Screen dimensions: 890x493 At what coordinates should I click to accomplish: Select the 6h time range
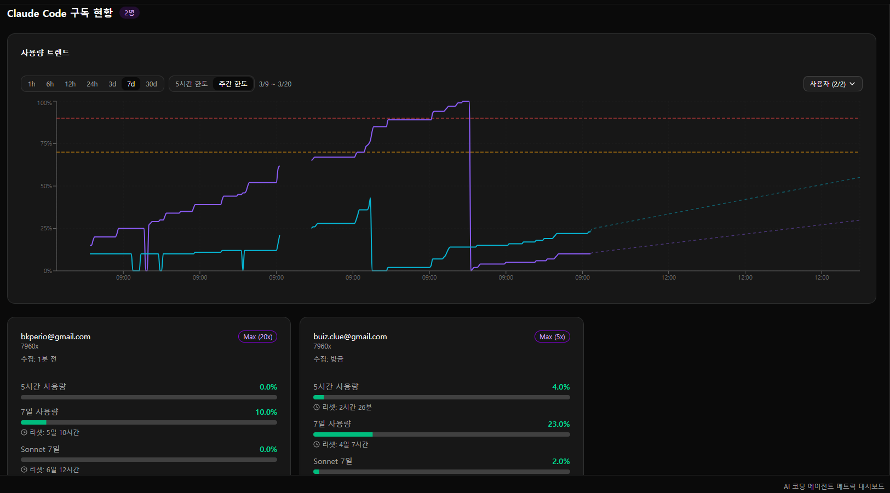pos(50,84)
